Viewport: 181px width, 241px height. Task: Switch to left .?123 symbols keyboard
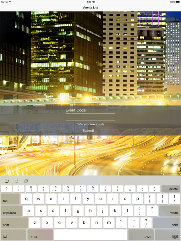pos(40,235)
